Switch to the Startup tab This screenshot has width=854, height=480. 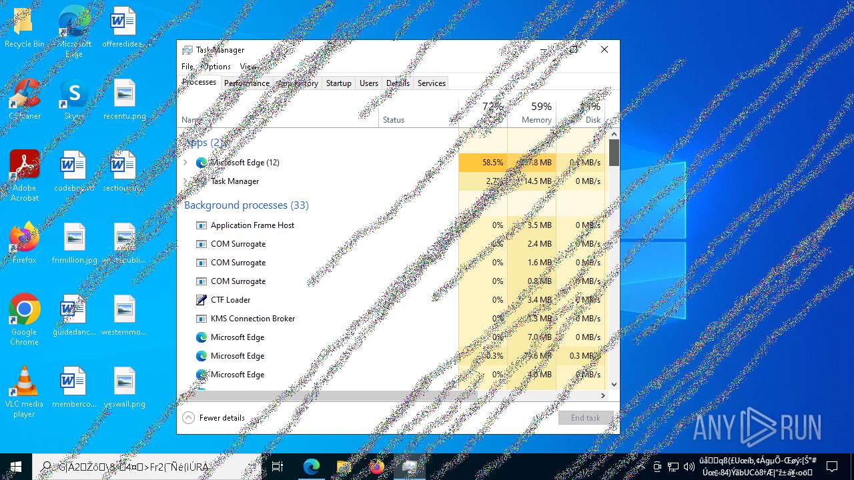(x=338, y=83)
